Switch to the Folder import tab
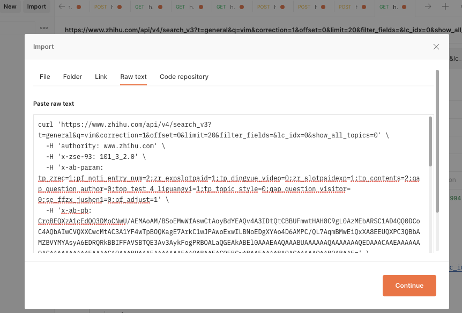The height and width of the screenshot is (313, 462). 72,77
